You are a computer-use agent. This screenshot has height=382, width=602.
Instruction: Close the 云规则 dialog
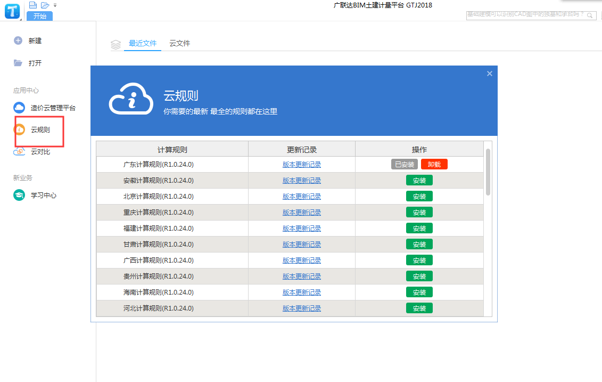[x=490, y=74]
